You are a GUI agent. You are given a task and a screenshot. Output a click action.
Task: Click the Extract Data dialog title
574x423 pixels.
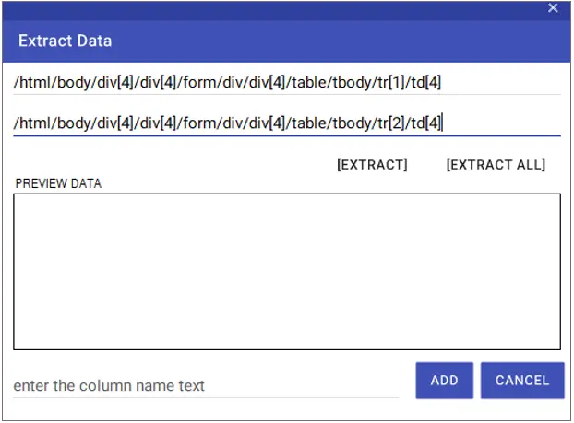pyautogui.click(x=66, y=41)
